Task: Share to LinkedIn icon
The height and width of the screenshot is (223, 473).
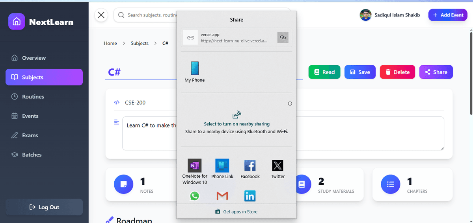Action: [x=250, y=195]
